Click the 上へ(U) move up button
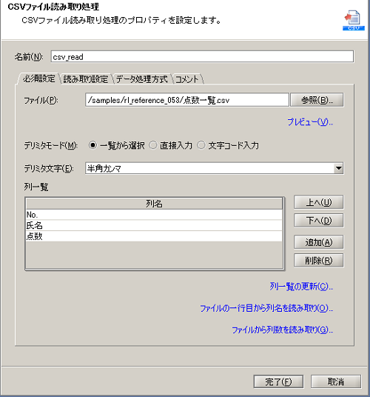 click(319, 202)
